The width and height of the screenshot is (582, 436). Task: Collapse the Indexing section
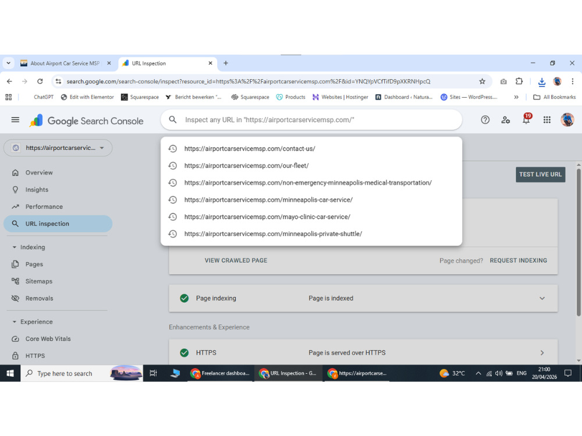[x=15, y=247]
